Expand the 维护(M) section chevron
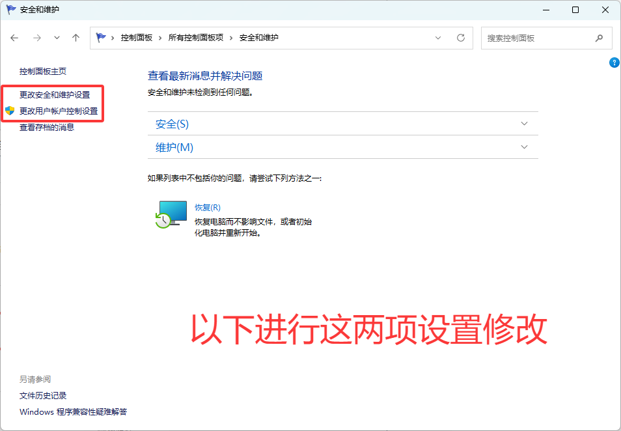The image size is (621, 431). (524, 147)
